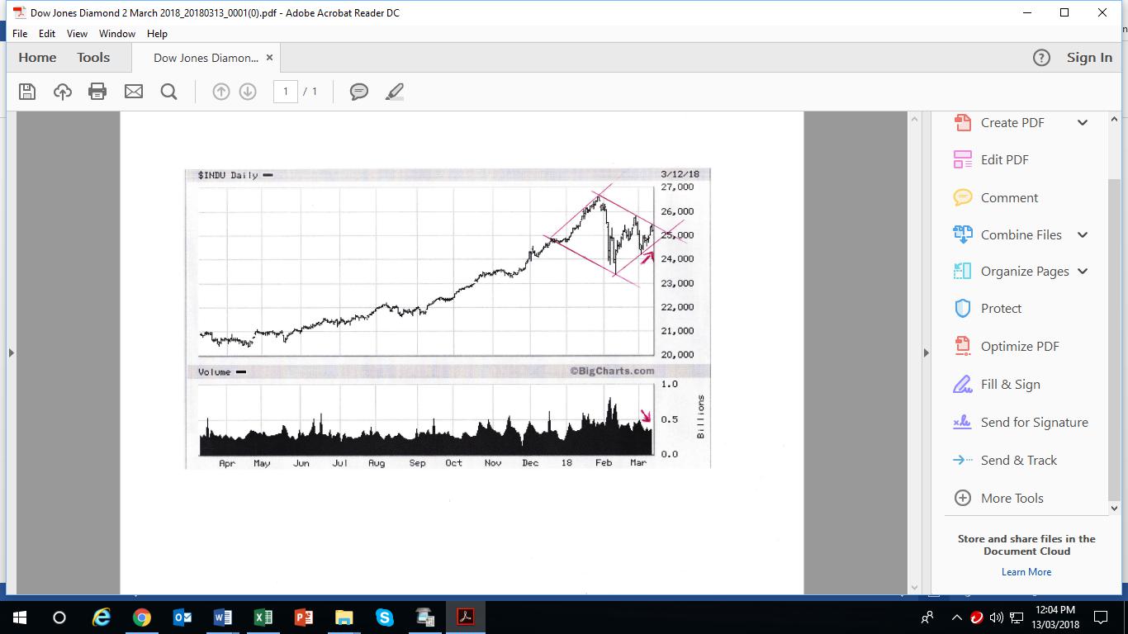Click the document vertical scrollbar up arrow
The image size is (1128, 634).
point(914,119)
